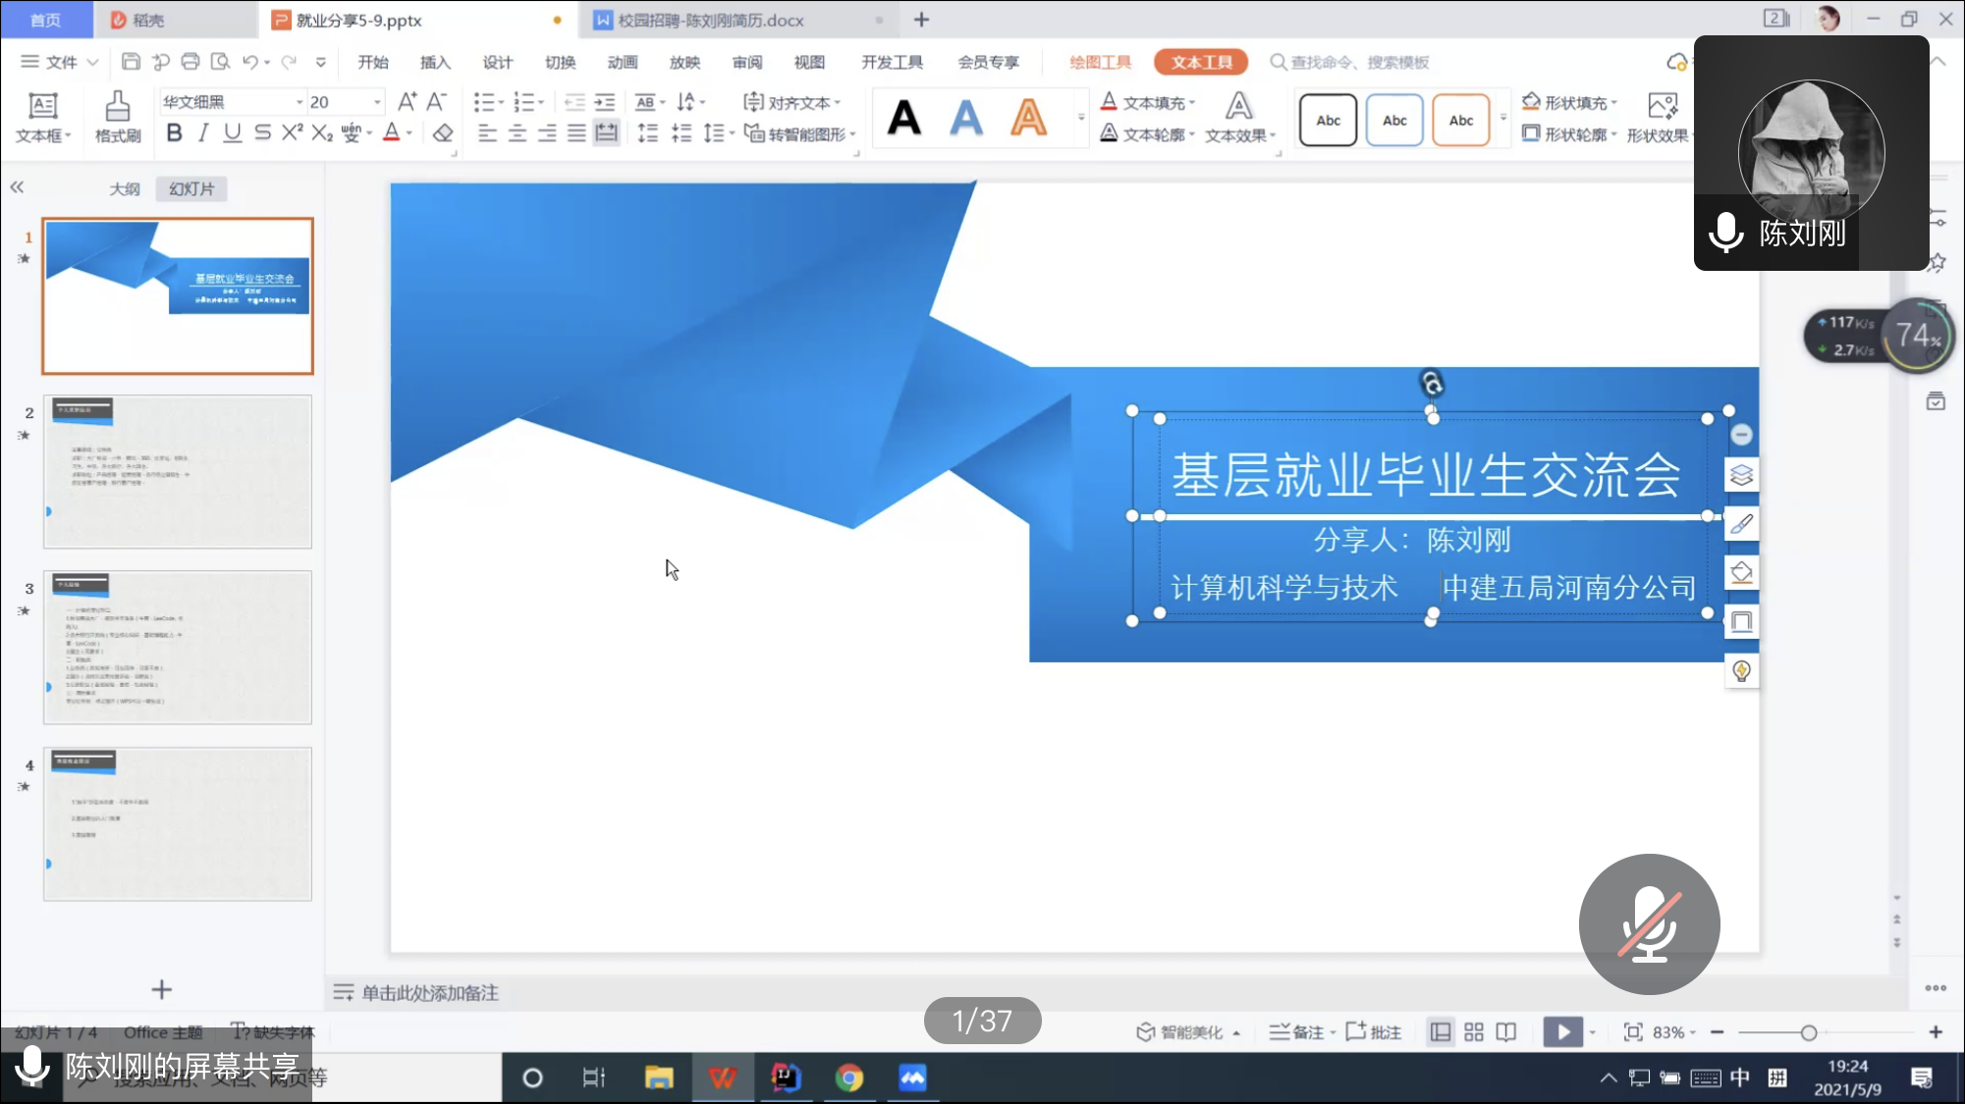Expand the 智能美化 dropdown in status bar

(x=1236, y=1032)
